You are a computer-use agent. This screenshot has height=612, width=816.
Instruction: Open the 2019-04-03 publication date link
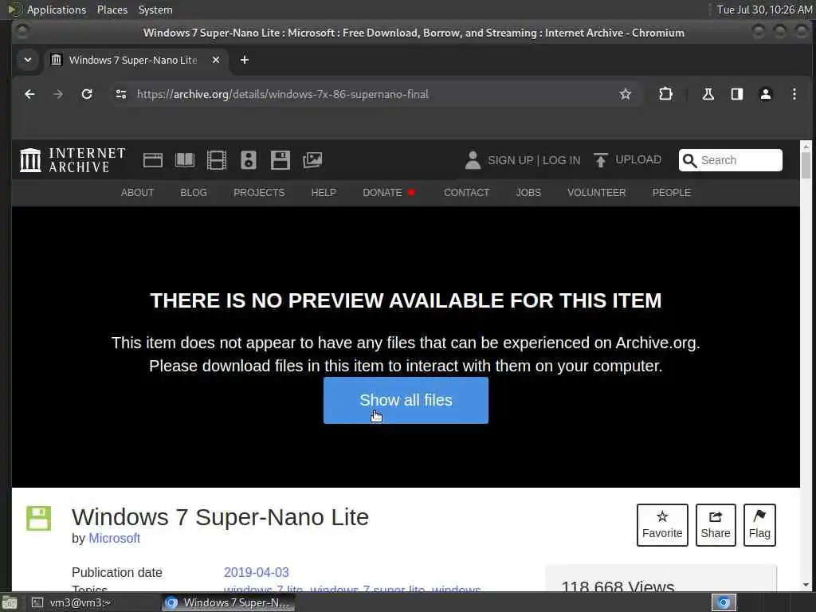pos(256,572)
